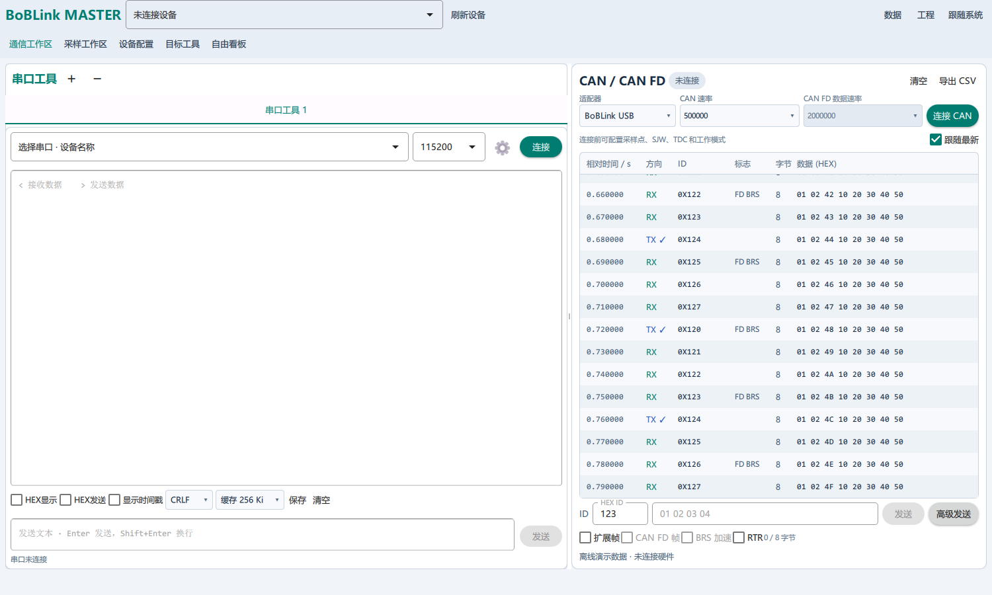Click serial 连接 button
This screenshot has height=595, width=992.
(541, 147)
